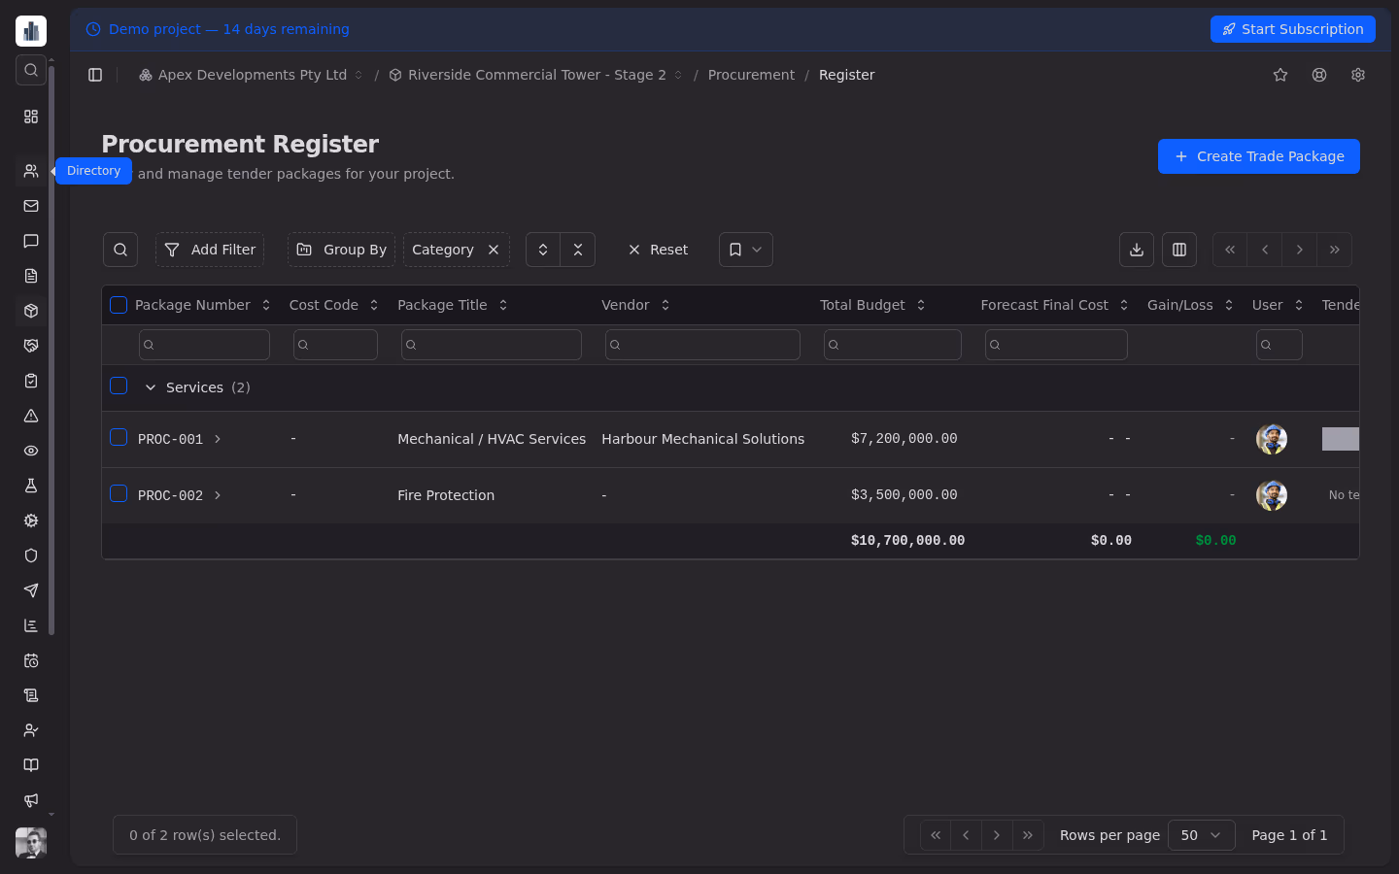Screen dimensions: 1399x874
Task: Open the column visibility icon next to export
Action: point(1178,250)
